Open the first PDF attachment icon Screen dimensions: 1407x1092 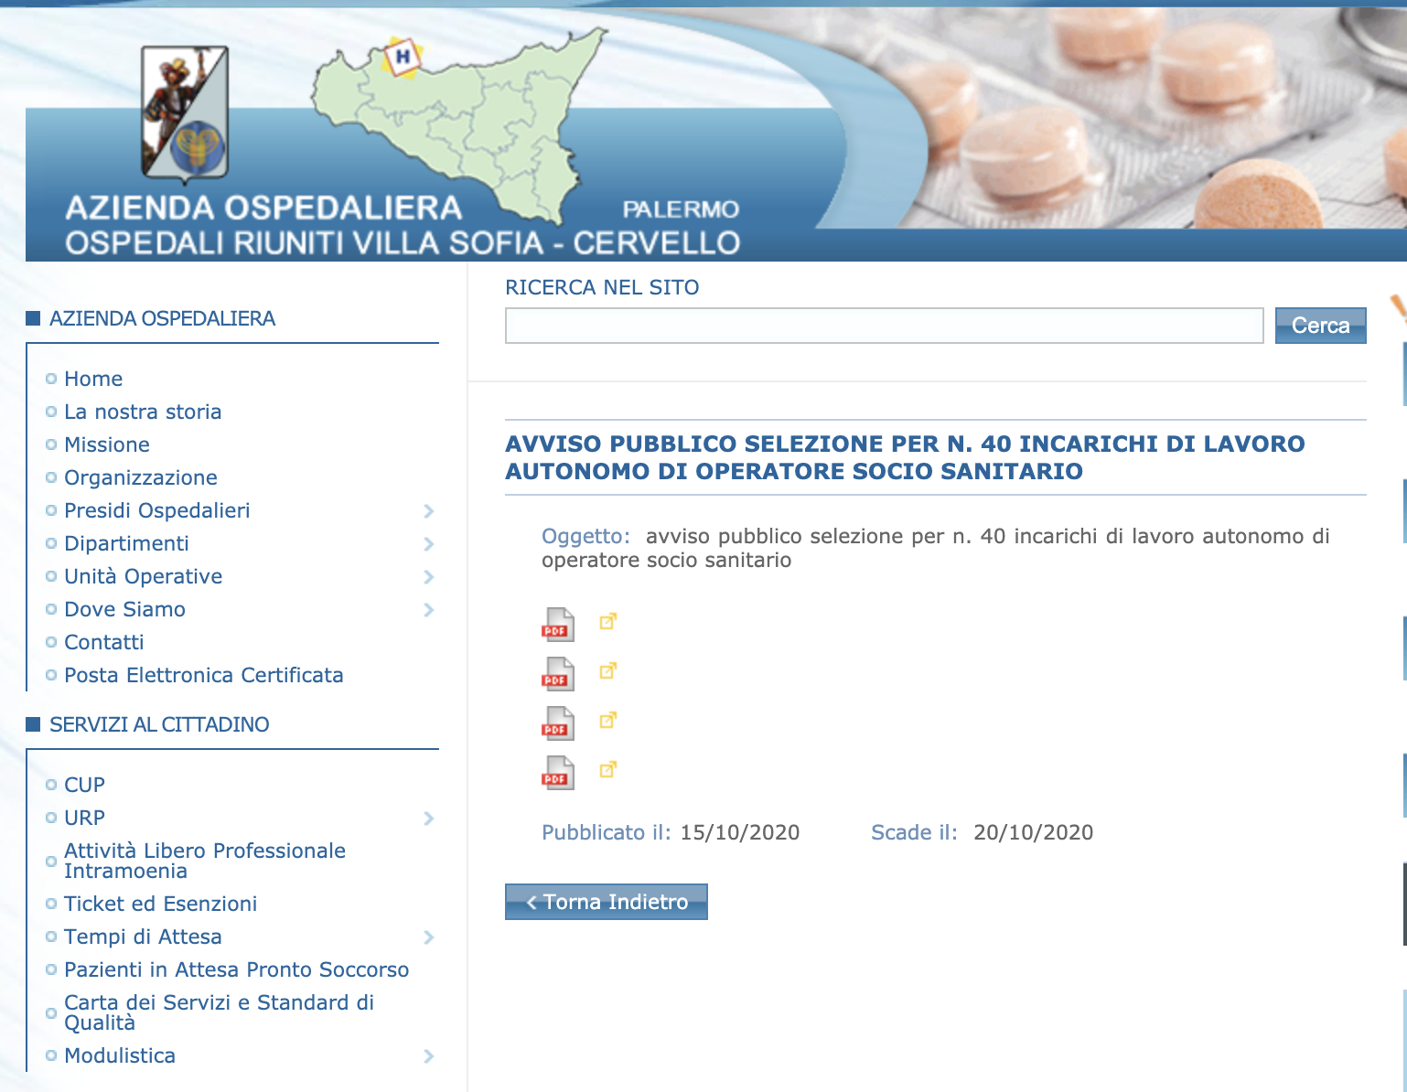pyautogui.click(x=557, y=625)
